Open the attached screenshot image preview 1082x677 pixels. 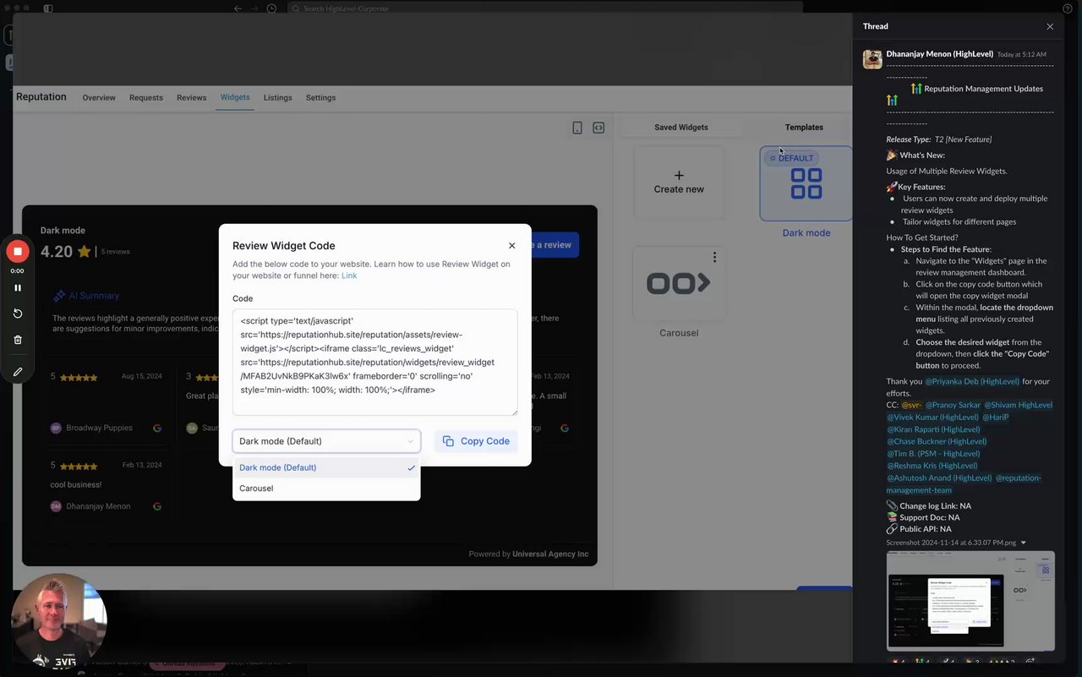click(970, 601)
